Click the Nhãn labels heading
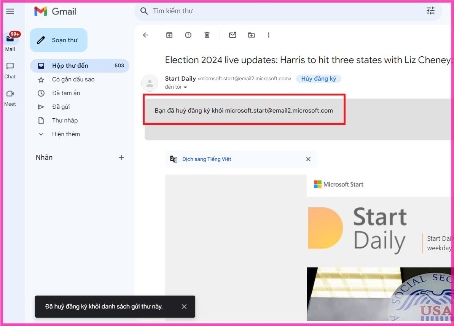Image resolution: width=454 pixels, height=326 pixels. pos(44,157)
